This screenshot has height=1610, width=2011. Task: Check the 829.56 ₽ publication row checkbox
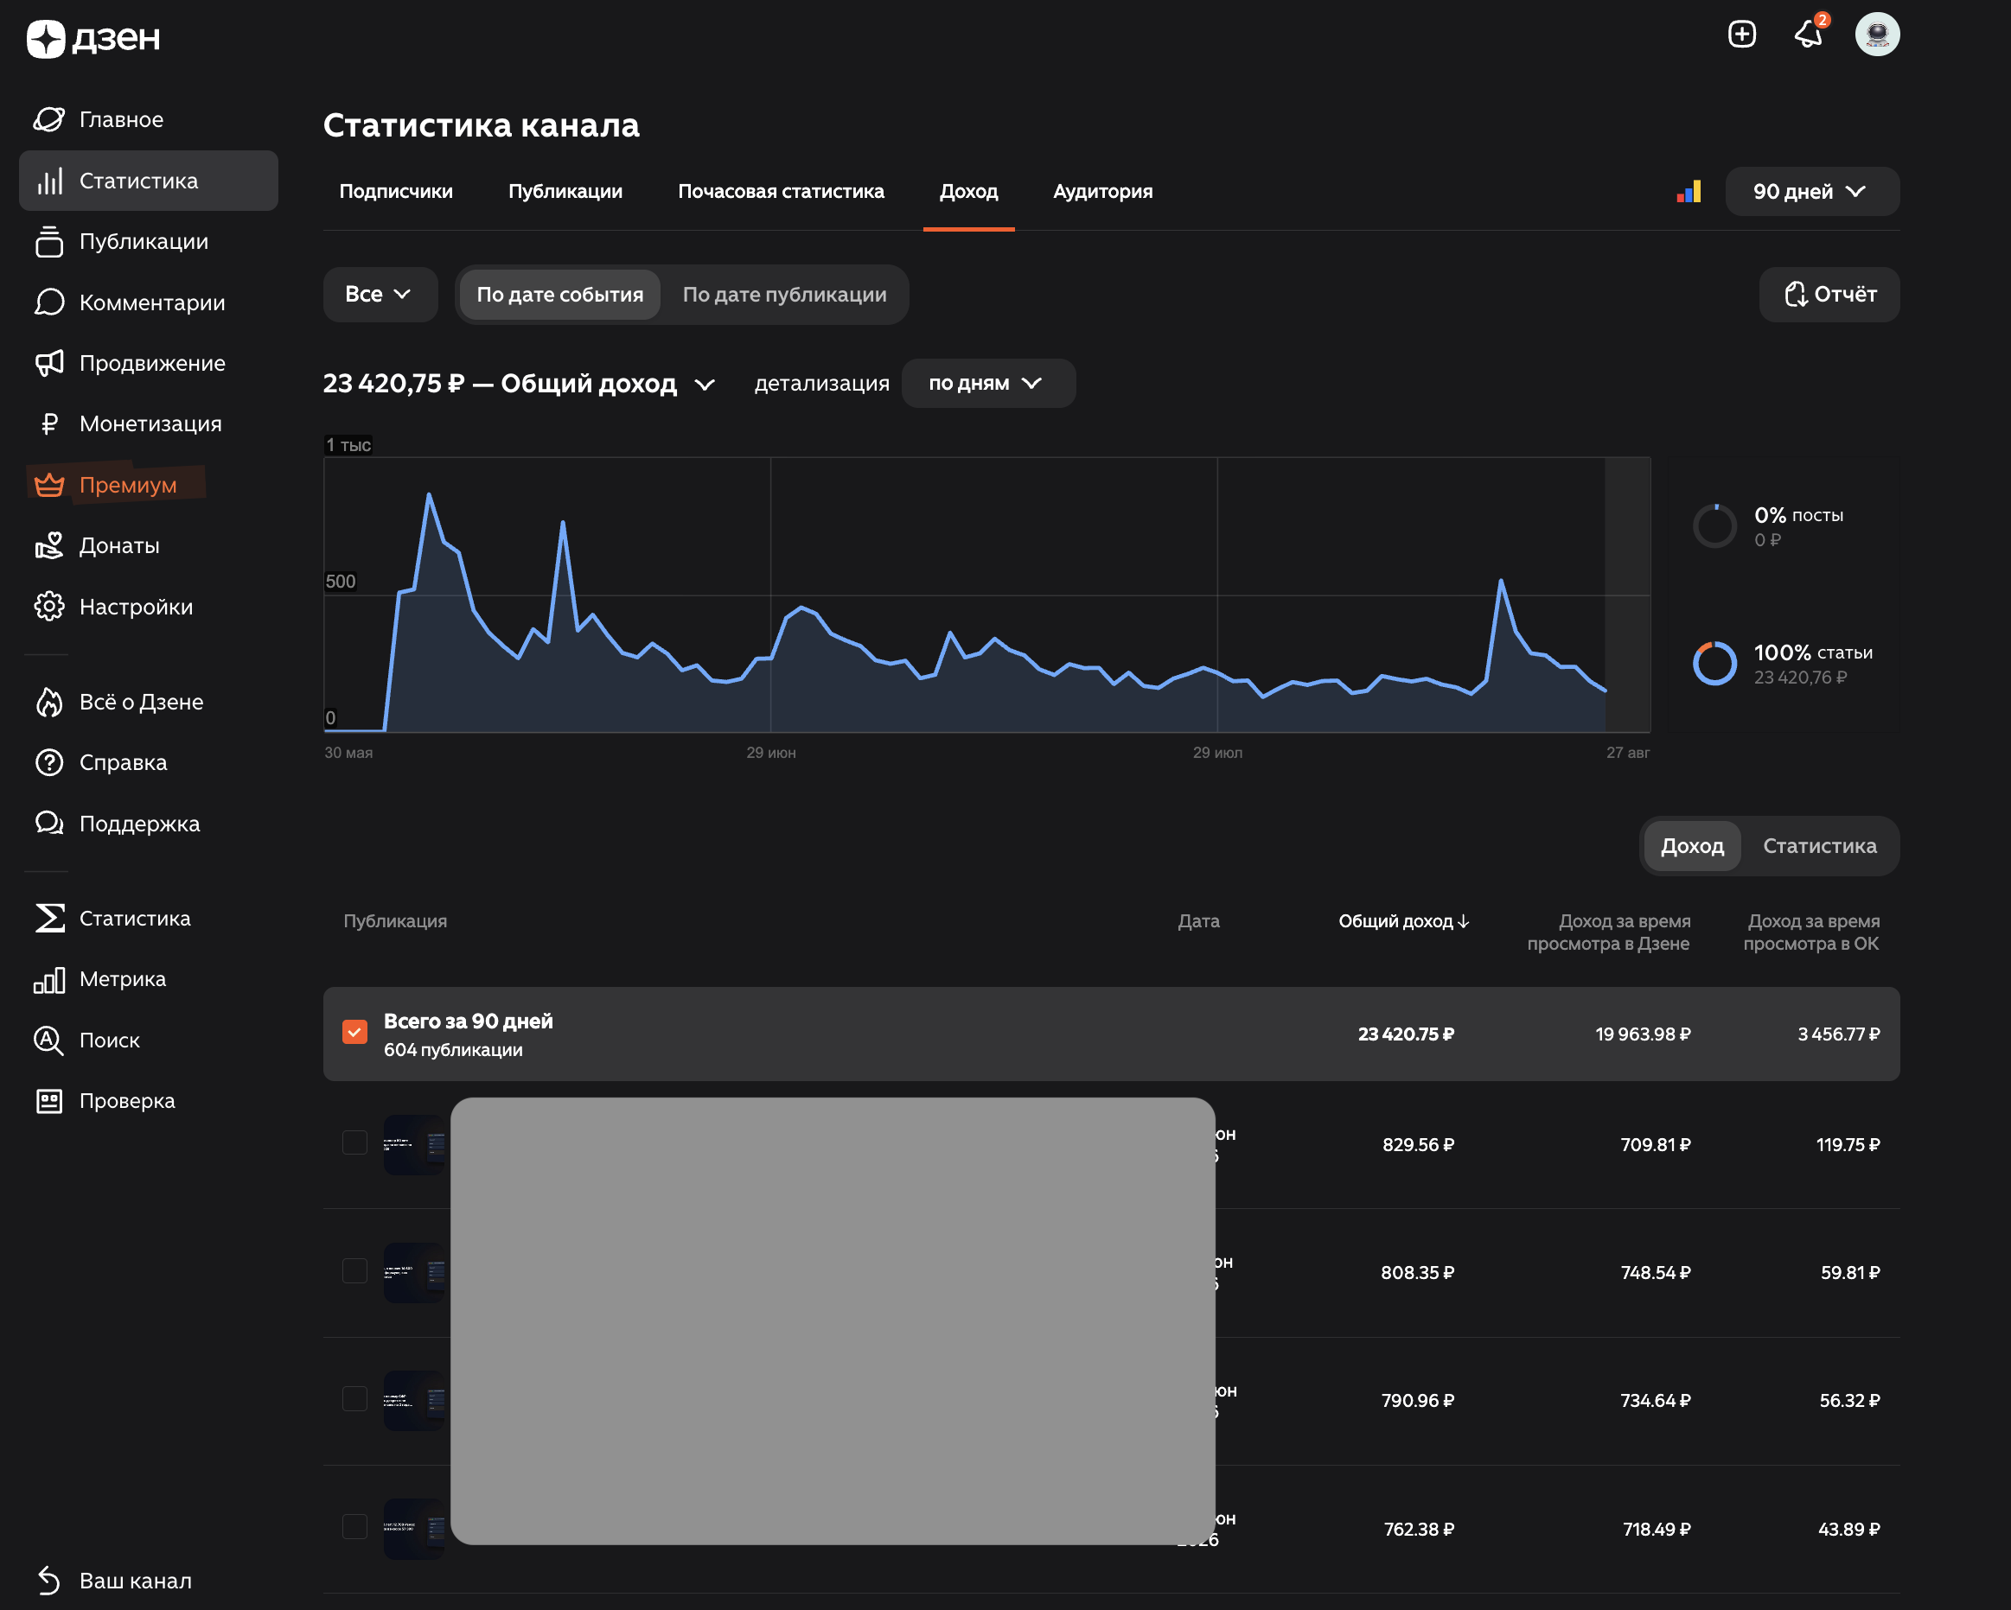[354, 1143]
